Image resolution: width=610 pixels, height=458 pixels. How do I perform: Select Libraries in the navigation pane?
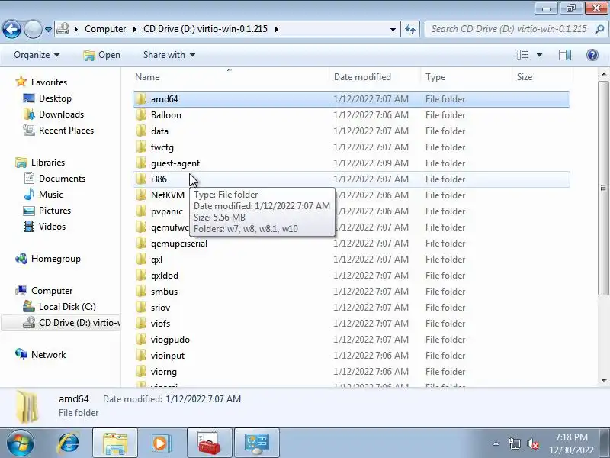pyautogui.click(x=48, y=163)
